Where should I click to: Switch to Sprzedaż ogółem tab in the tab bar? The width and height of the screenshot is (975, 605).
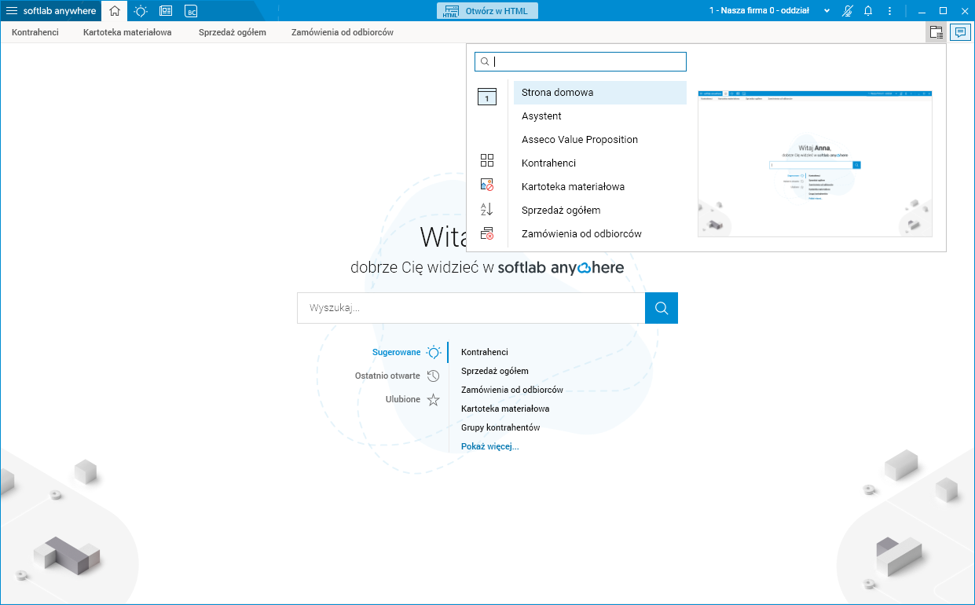point(233,32)
